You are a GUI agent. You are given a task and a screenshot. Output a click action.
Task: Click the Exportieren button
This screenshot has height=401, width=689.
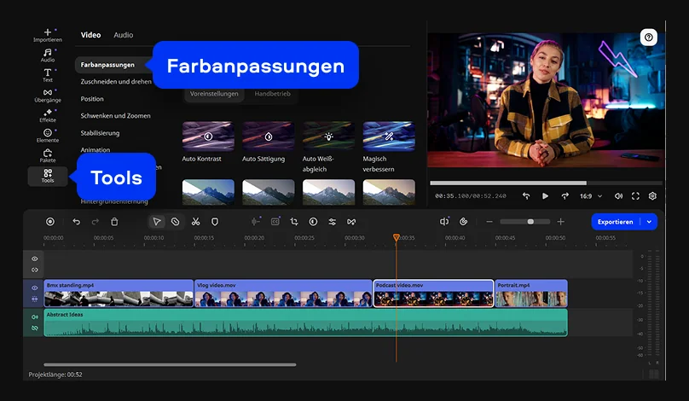click(616, 222)
